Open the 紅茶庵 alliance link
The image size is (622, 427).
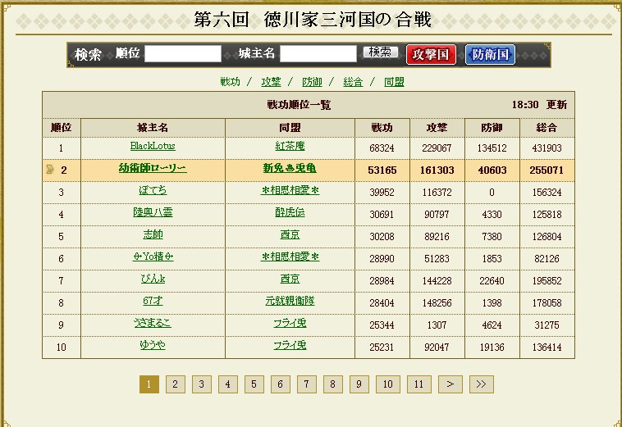click(x=290, y=146)
